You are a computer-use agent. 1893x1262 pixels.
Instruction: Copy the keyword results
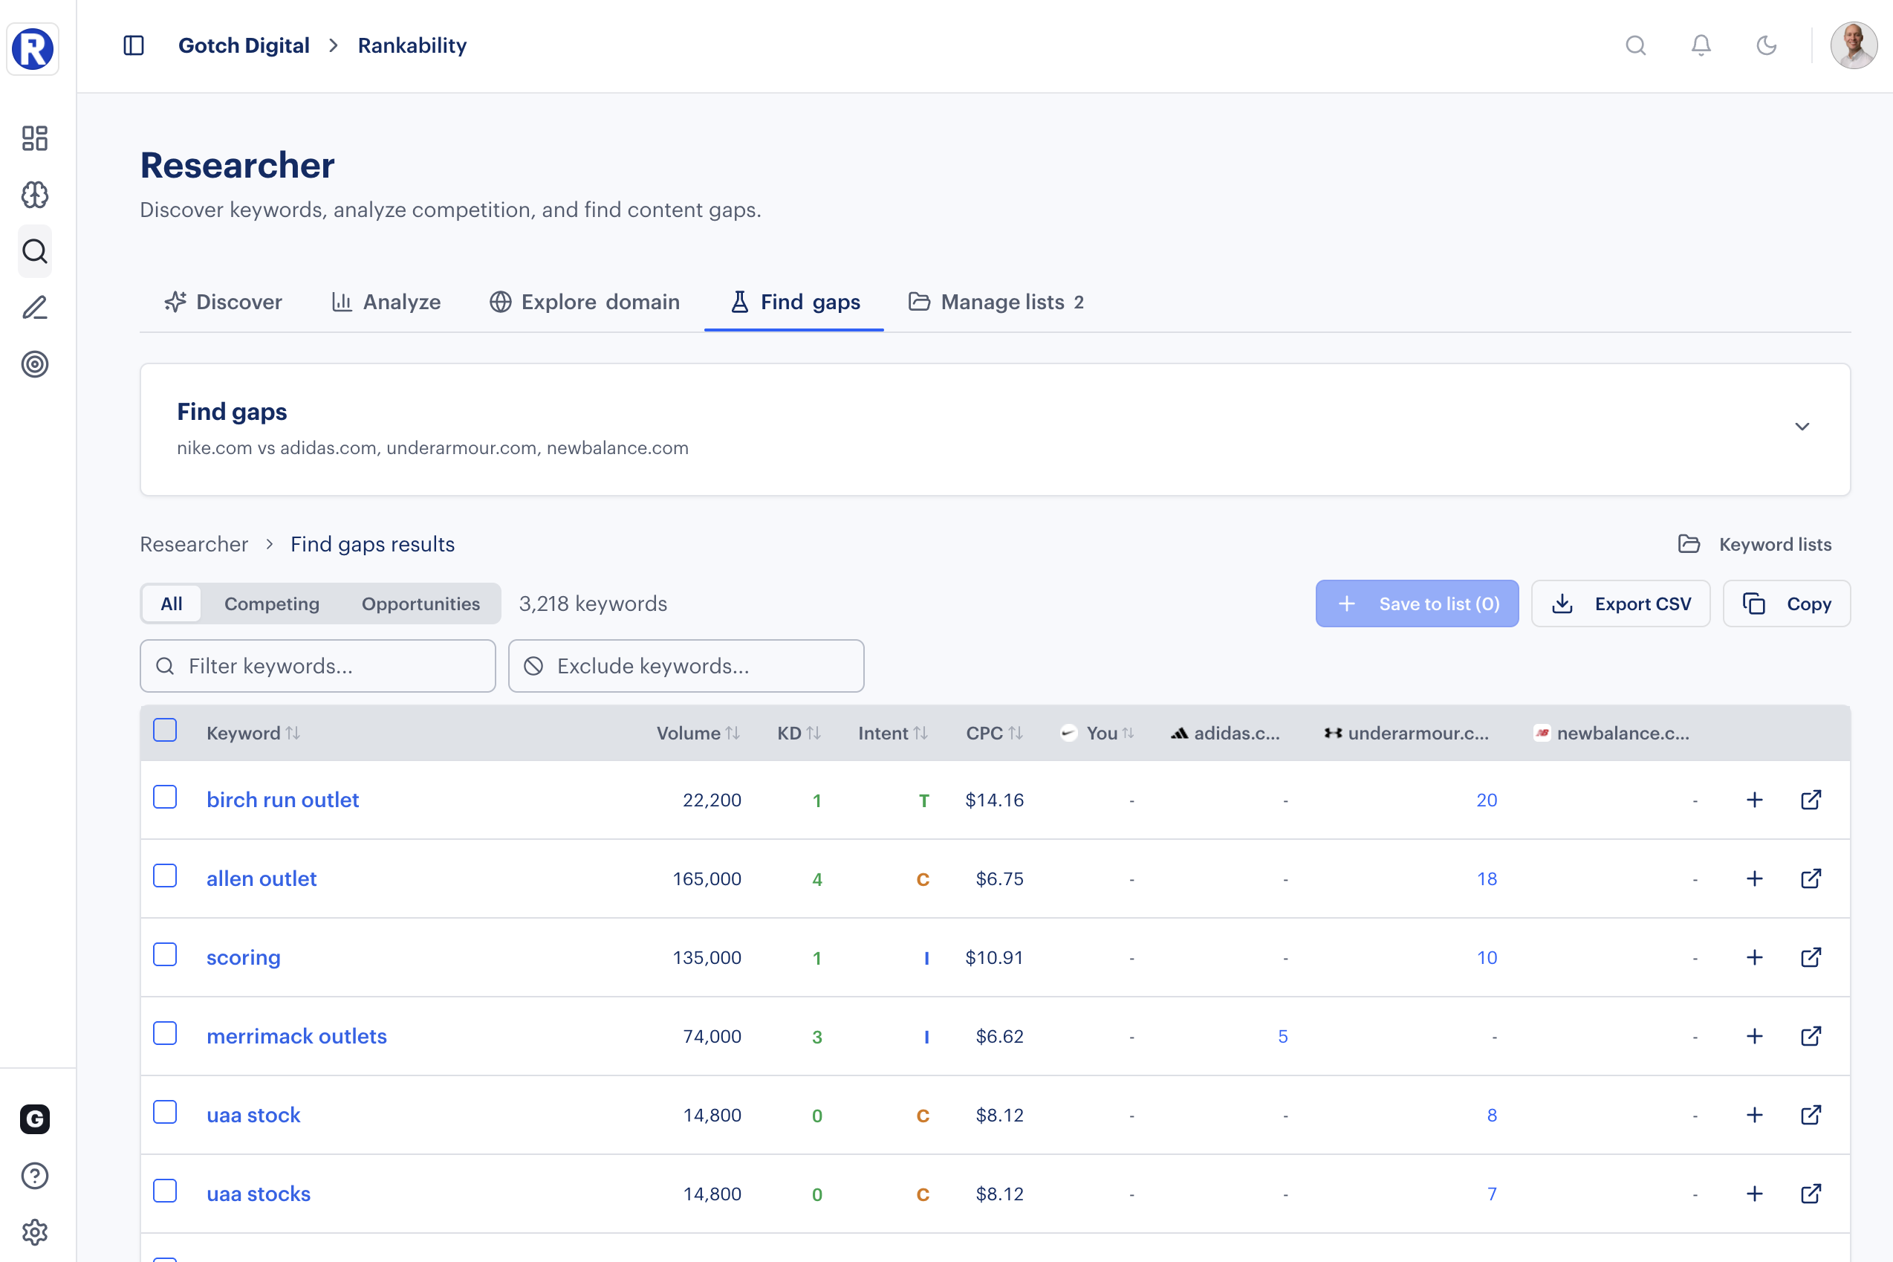[1787, 604]
